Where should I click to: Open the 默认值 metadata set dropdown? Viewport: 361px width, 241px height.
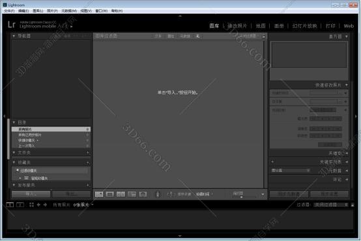coord(290,171)
